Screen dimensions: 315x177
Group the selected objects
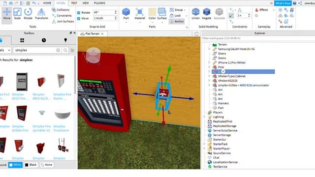coord(176,10)
